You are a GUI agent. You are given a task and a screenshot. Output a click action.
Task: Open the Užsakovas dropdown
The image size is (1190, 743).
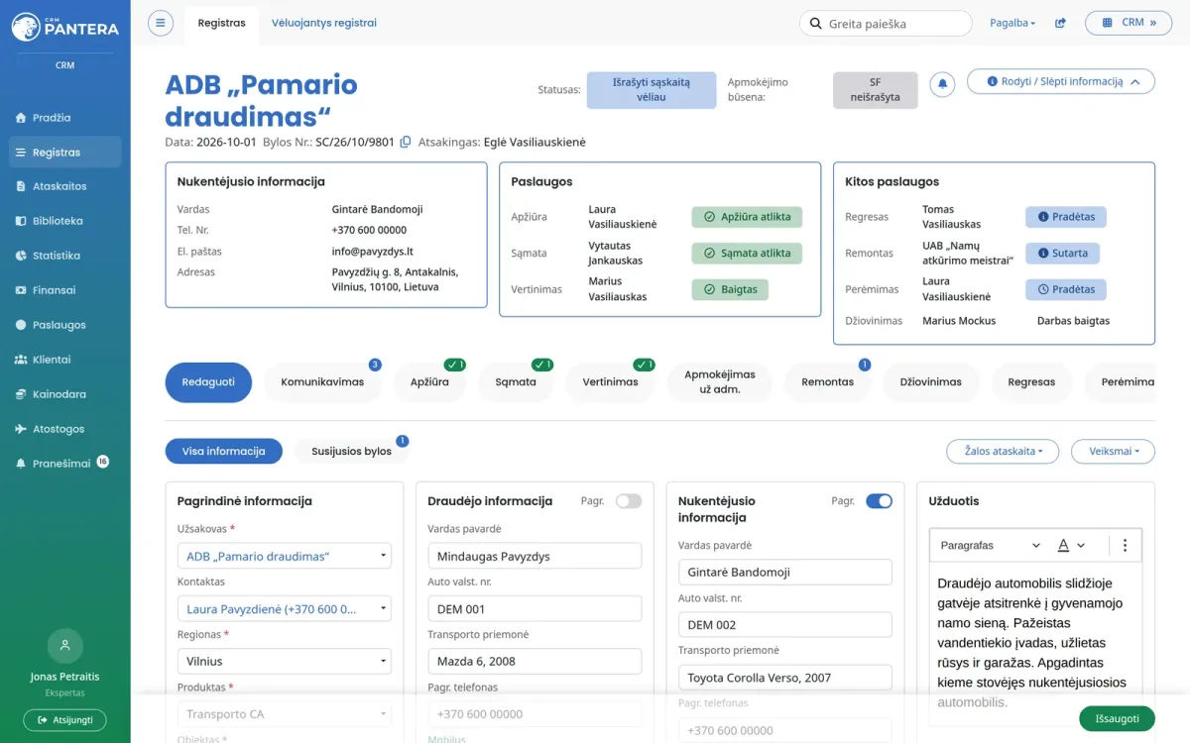tap(285, 556)
